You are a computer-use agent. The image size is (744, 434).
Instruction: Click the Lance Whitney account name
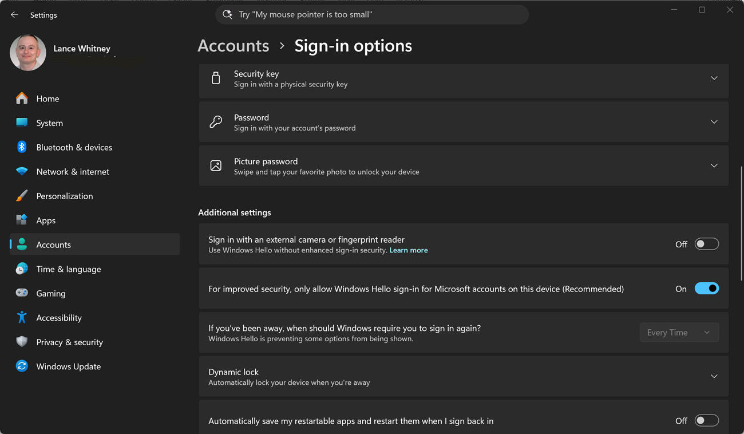(x=82, y=49)
